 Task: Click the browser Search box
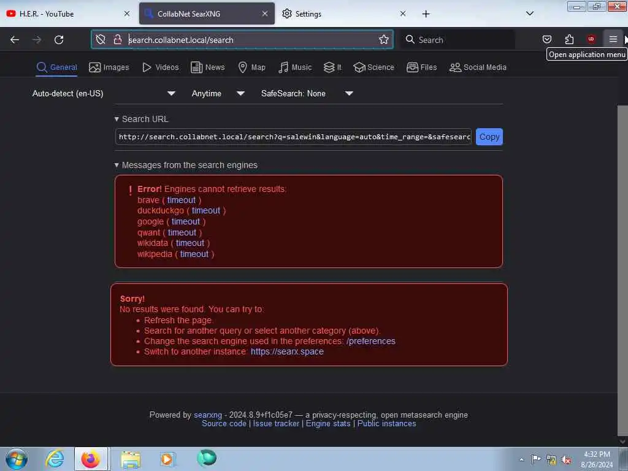pyautogui.click(x=458, y=40)
